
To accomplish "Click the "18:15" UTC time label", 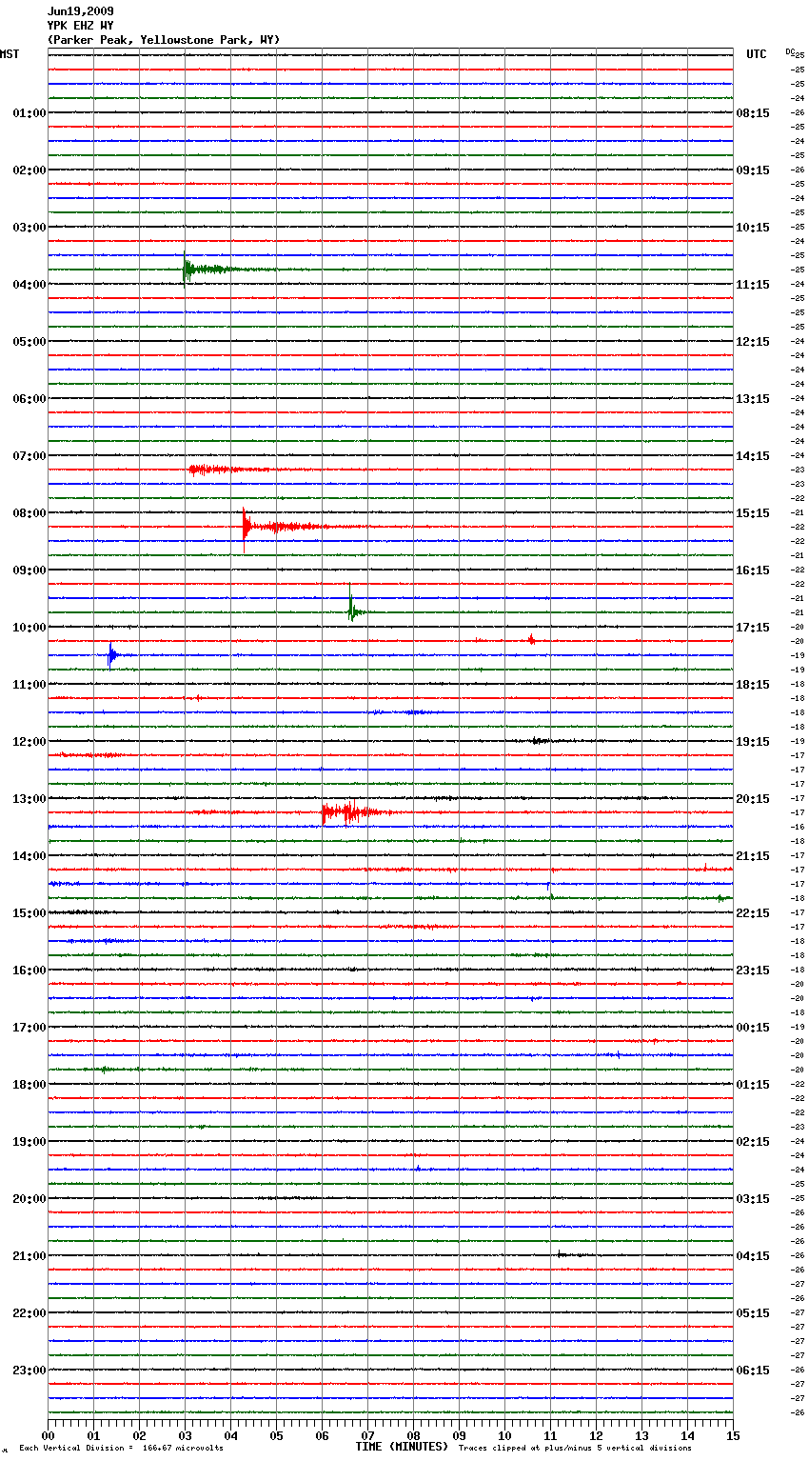I will [753, 685].
